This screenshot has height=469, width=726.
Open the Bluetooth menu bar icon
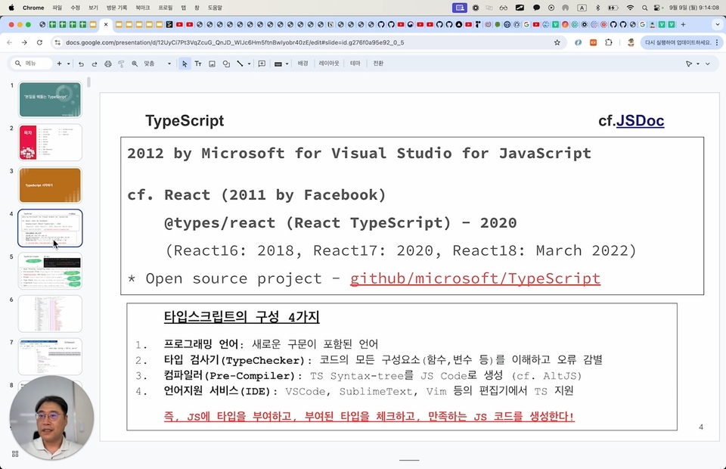tap(597, 8)
